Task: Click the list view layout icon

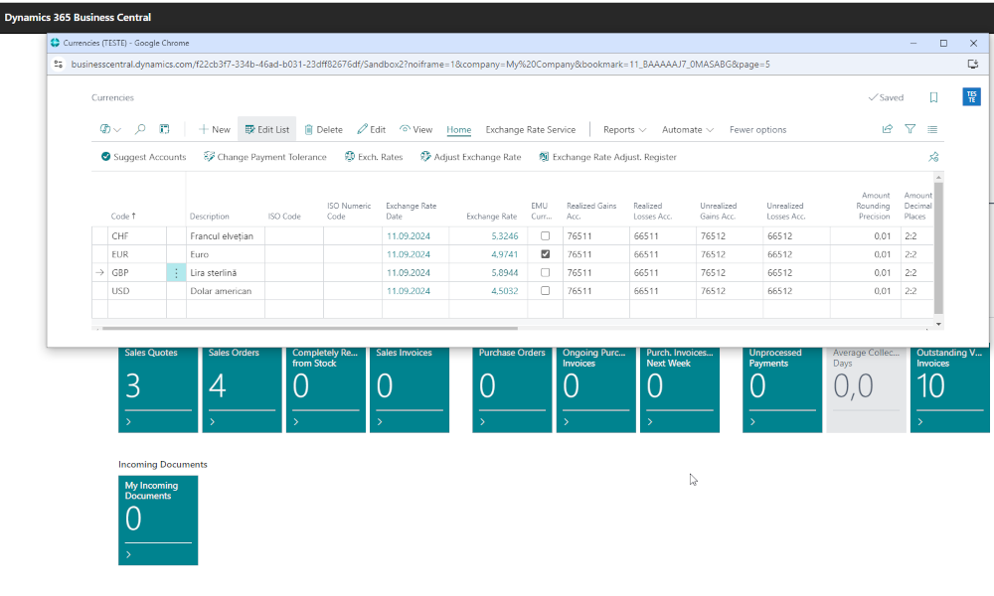Action: [x=932, y=129]
